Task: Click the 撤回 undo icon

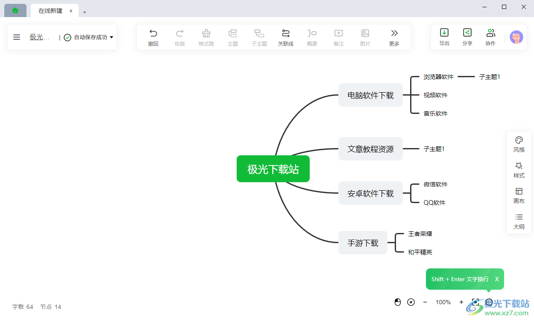Action: click(153, 33)
